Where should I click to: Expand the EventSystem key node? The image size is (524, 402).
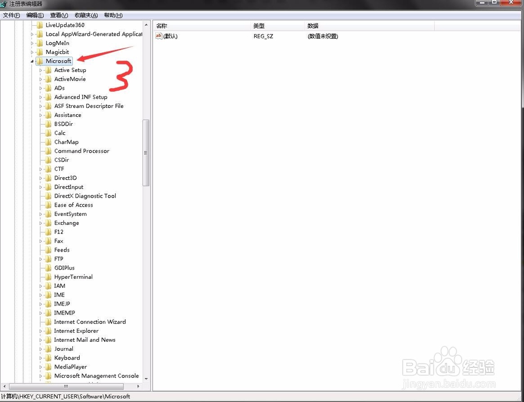tap(41, 214)
